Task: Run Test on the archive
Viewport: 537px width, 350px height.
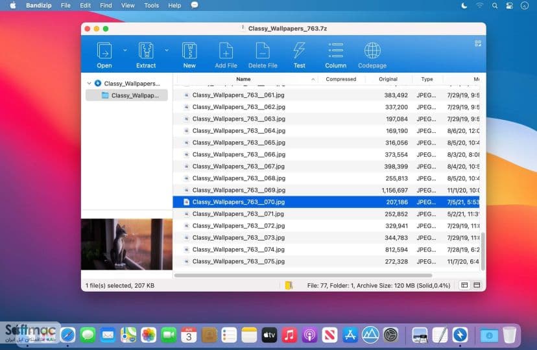Action: click(x=299, y=51)
